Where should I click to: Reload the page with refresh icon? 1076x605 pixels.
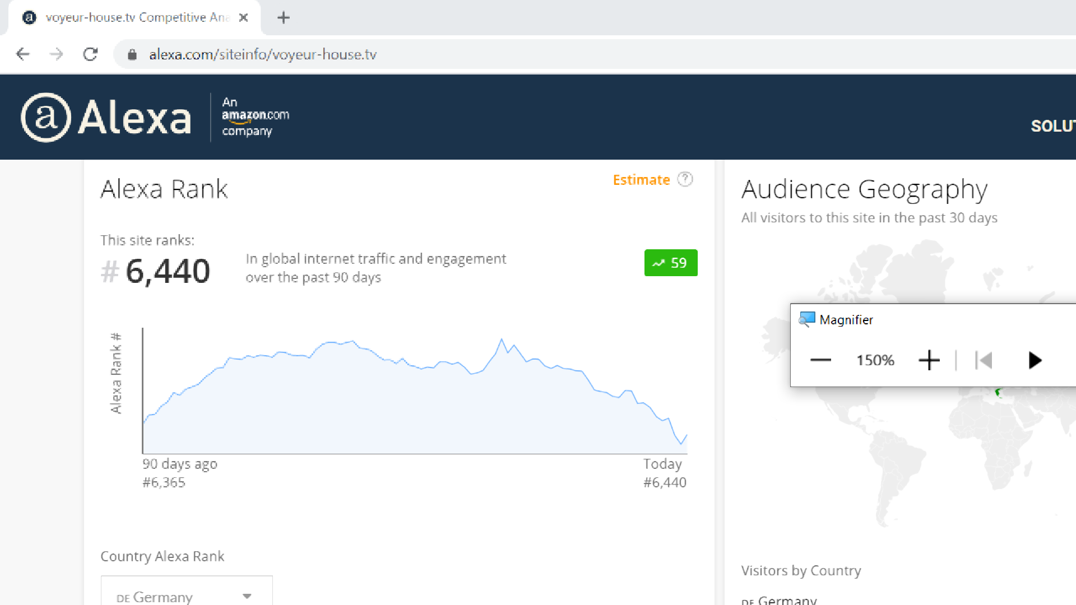tap(90, 54)
